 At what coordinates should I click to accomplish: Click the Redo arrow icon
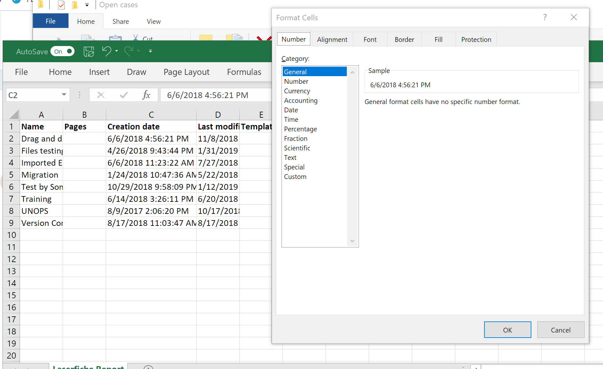[x=129, y=51]
